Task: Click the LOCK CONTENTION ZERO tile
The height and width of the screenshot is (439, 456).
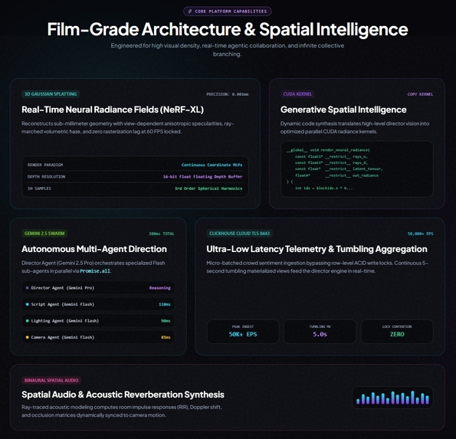Action: coord(397,331)
